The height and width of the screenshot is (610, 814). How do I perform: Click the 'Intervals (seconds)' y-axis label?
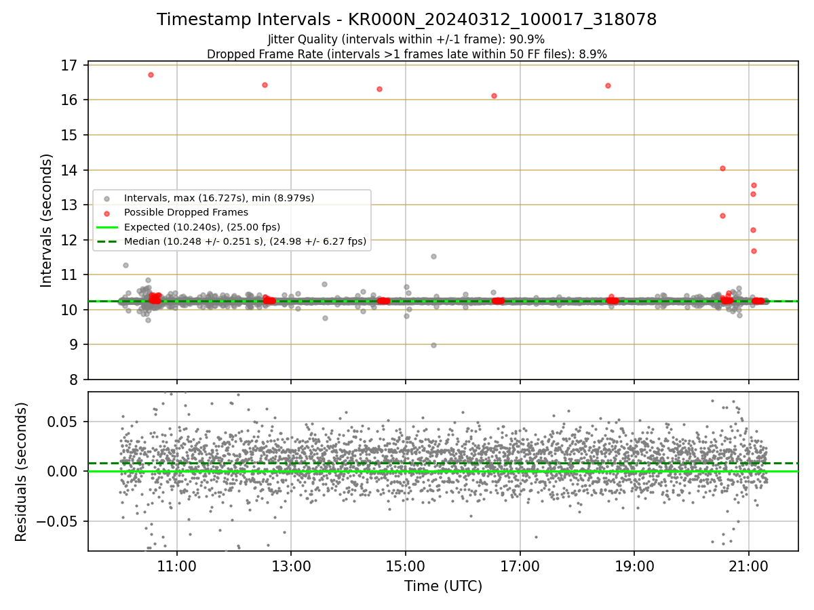[47, 220]
